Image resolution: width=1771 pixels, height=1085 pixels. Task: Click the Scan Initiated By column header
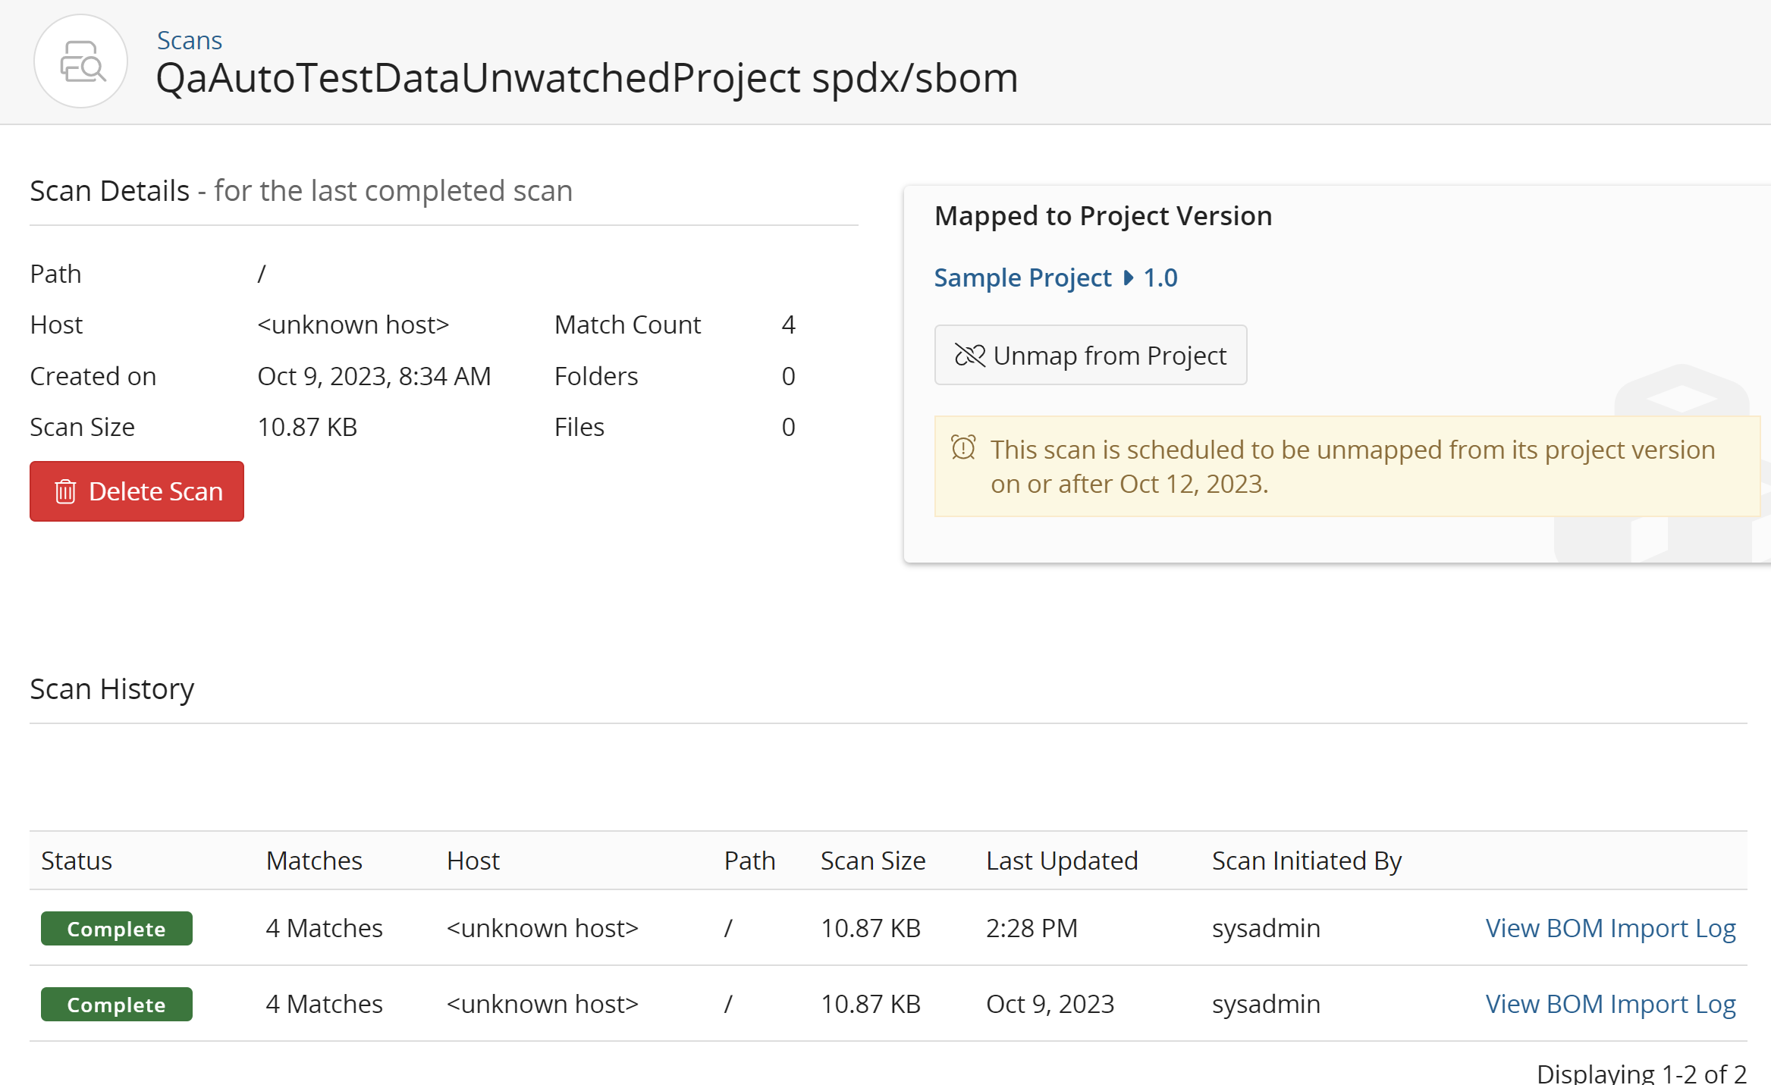click(1306, 861)
